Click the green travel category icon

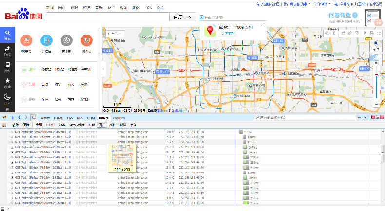pyautogui.click(x=24, y=70)
